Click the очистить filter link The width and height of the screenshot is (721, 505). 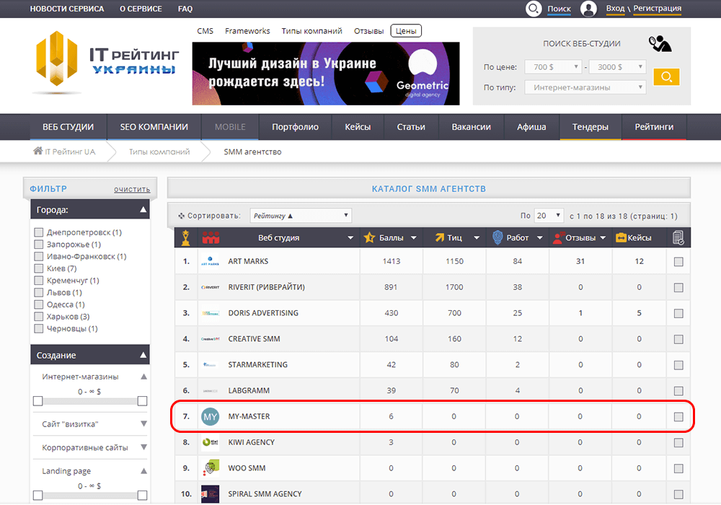coord(132,189)
